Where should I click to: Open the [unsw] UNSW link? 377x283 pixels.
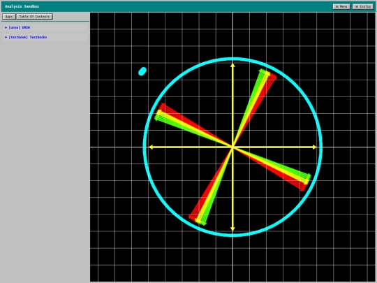point(20,28)
